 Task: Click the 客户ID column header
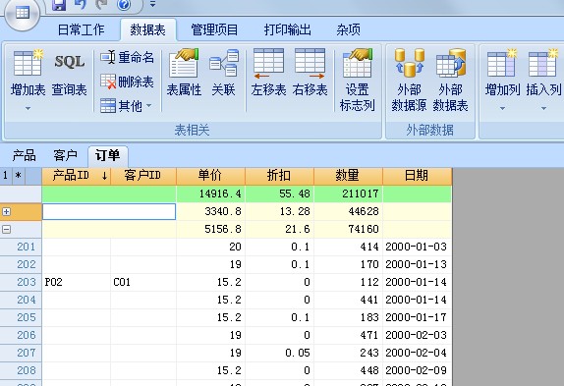tap(142, 176)
